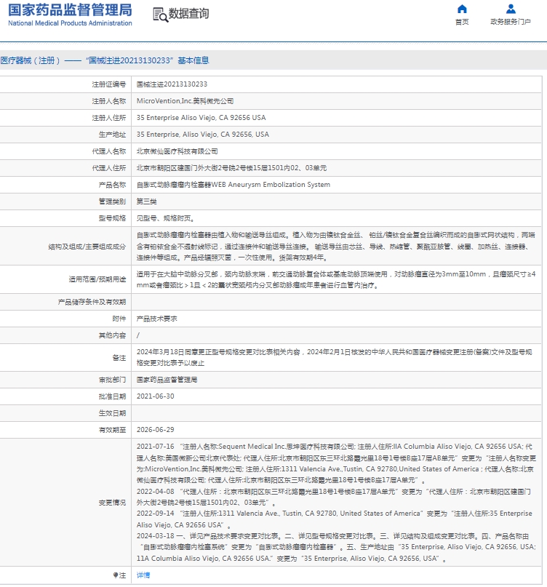This screenshot has width=547, height=587.
Task: Click the 批准日期 row label
Action: pyautogui.click(x=112, y=396)
